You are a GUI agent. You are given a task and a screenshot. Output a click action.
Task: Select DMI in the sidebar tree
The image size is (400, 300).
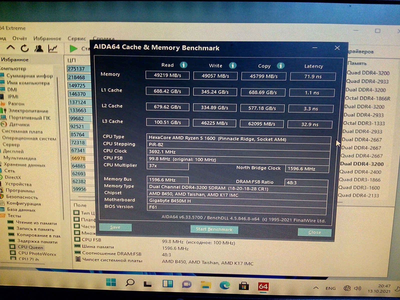pyautogui.click(x=12, y=89)
